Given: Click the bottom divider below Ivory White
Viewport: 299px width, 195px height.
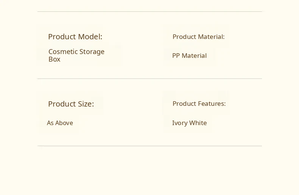Looking at the screenshot, I should click(150, 146).
